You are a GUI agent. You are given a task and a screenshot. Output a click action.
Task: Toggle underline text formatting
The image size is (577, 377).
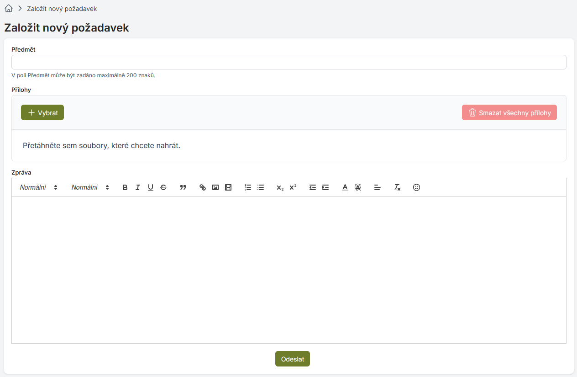[151, 187]
